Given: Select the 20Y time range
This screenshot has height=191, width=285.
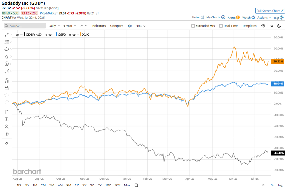Looking at the screenshot, I should [x=117, y=185].
